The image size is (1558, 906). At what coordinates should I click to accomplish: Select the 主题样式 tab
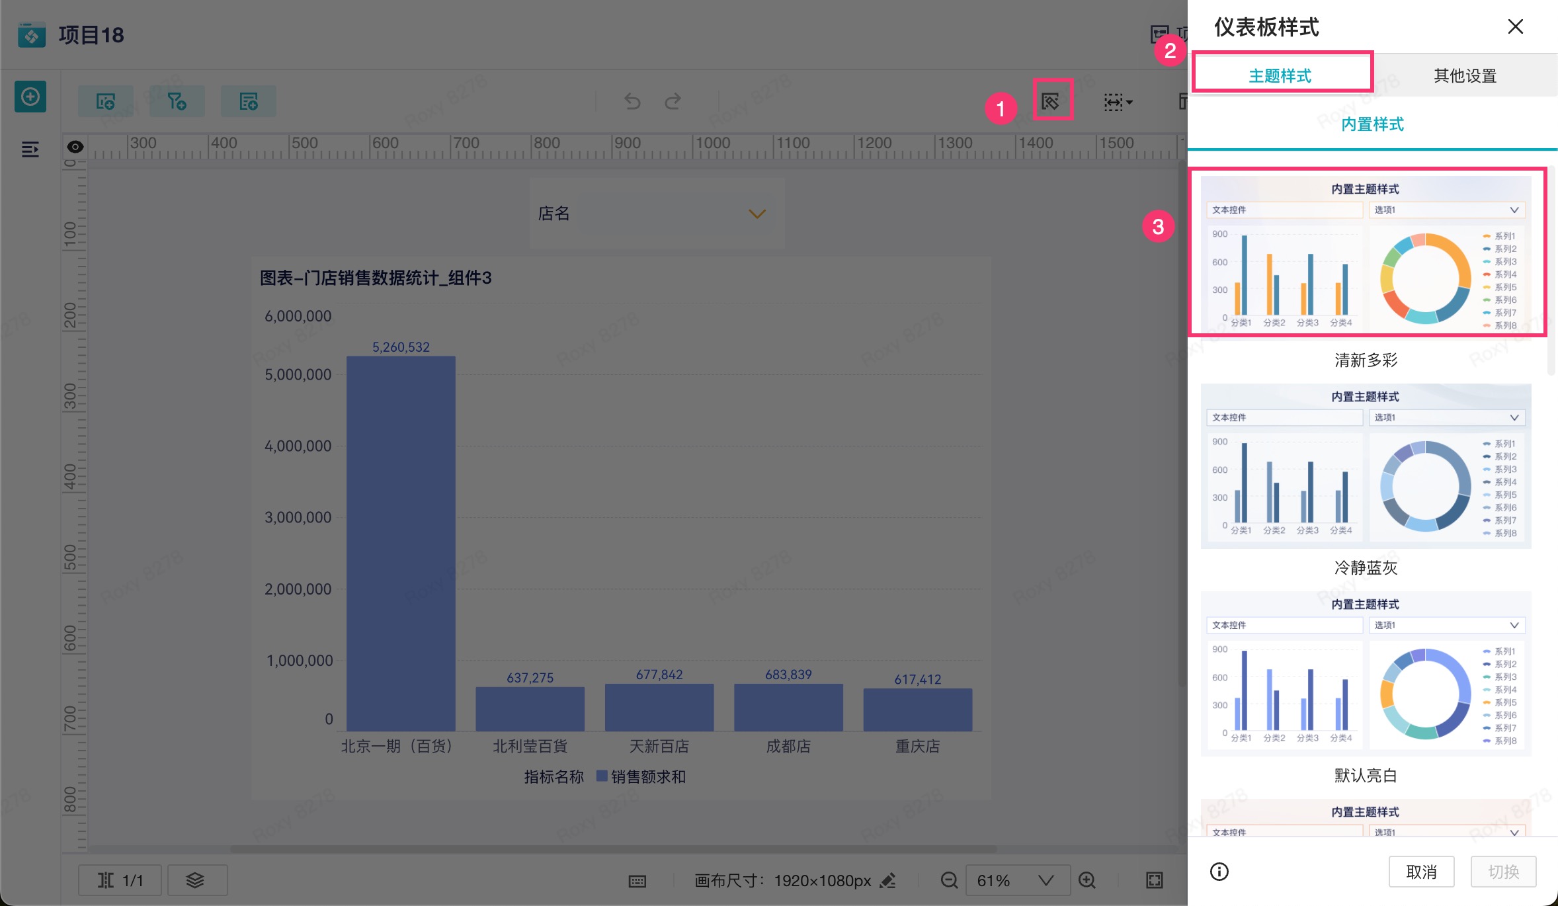coord(1280,75)
